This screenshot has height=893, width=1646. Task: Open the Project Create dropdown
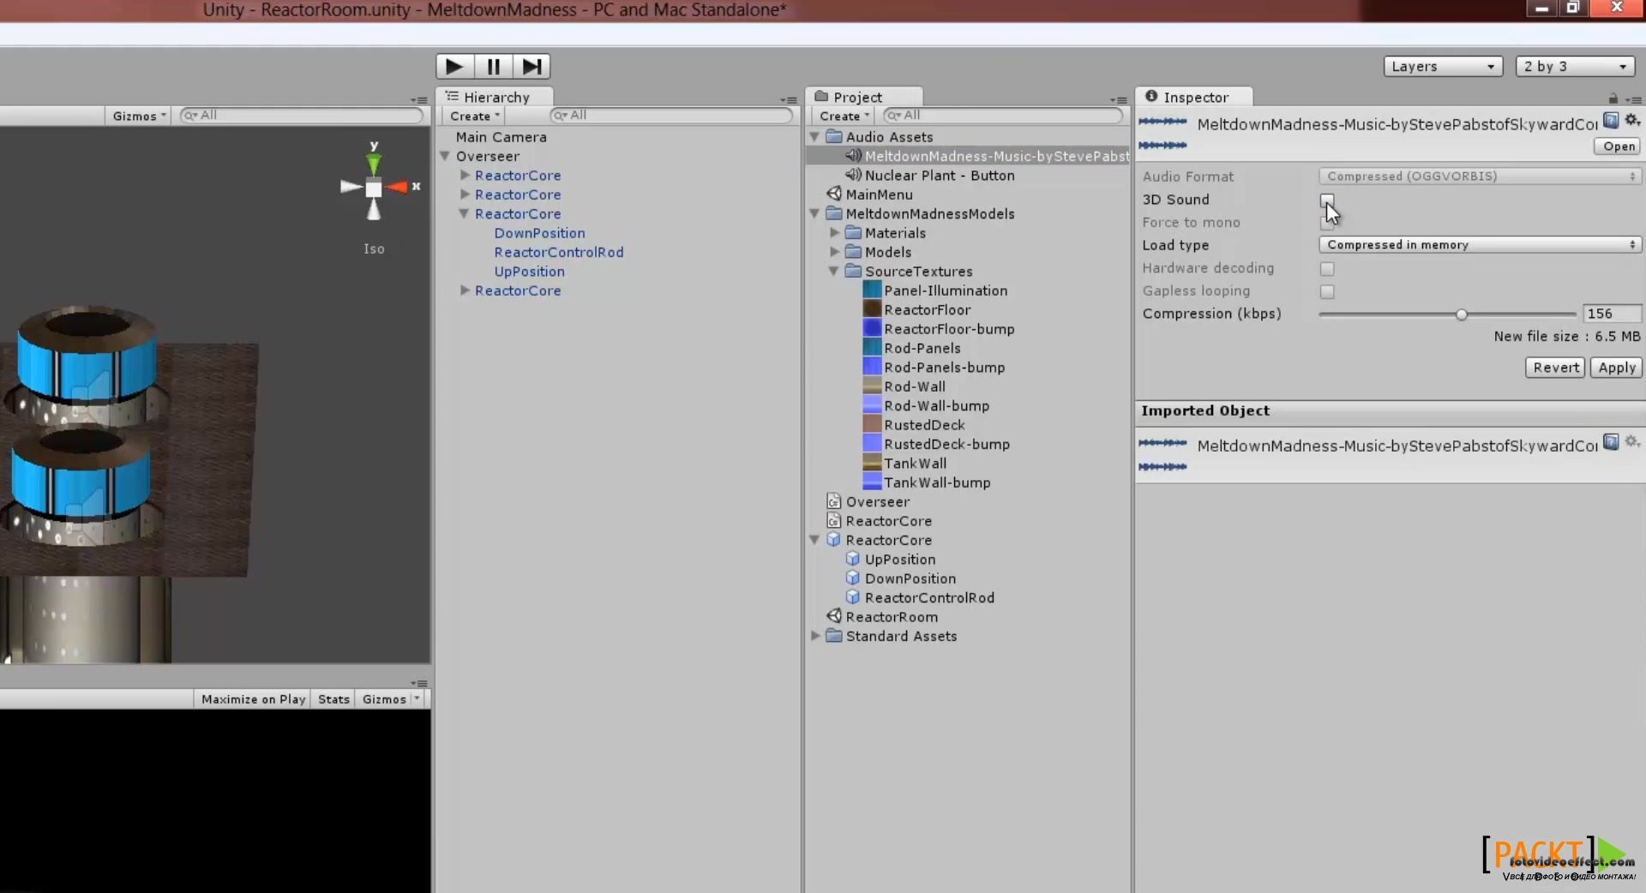(844, 116)
